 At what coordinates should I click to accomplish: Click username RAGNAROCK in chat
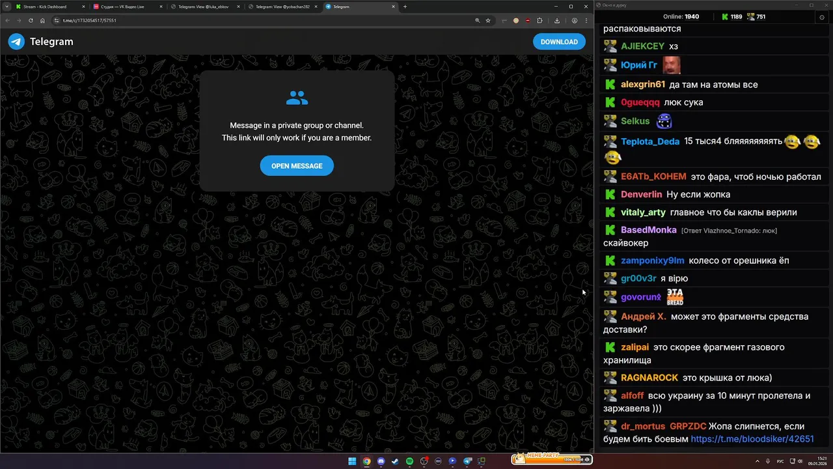tap(649, 378)
